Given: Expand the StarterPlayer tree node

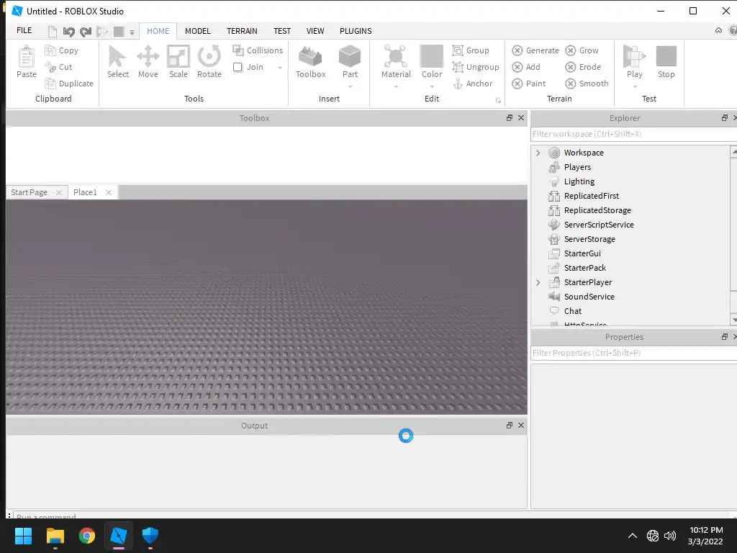Looking at the screenshot, I should 538,282.
